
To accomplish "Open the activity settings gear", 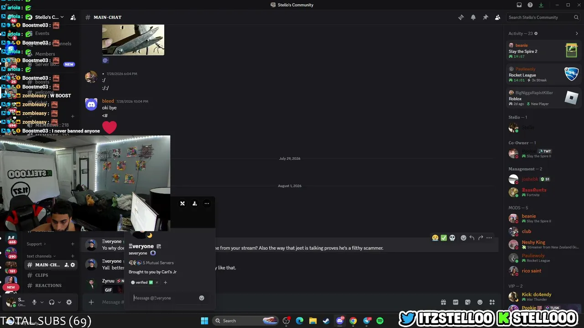I will pyautogui.click(x=536, y=33).
